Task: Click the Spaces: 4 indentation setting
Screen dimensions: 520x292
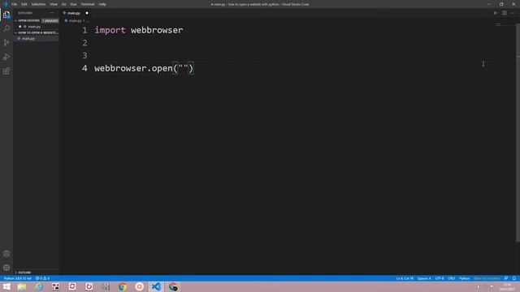Action: (424, 278)
